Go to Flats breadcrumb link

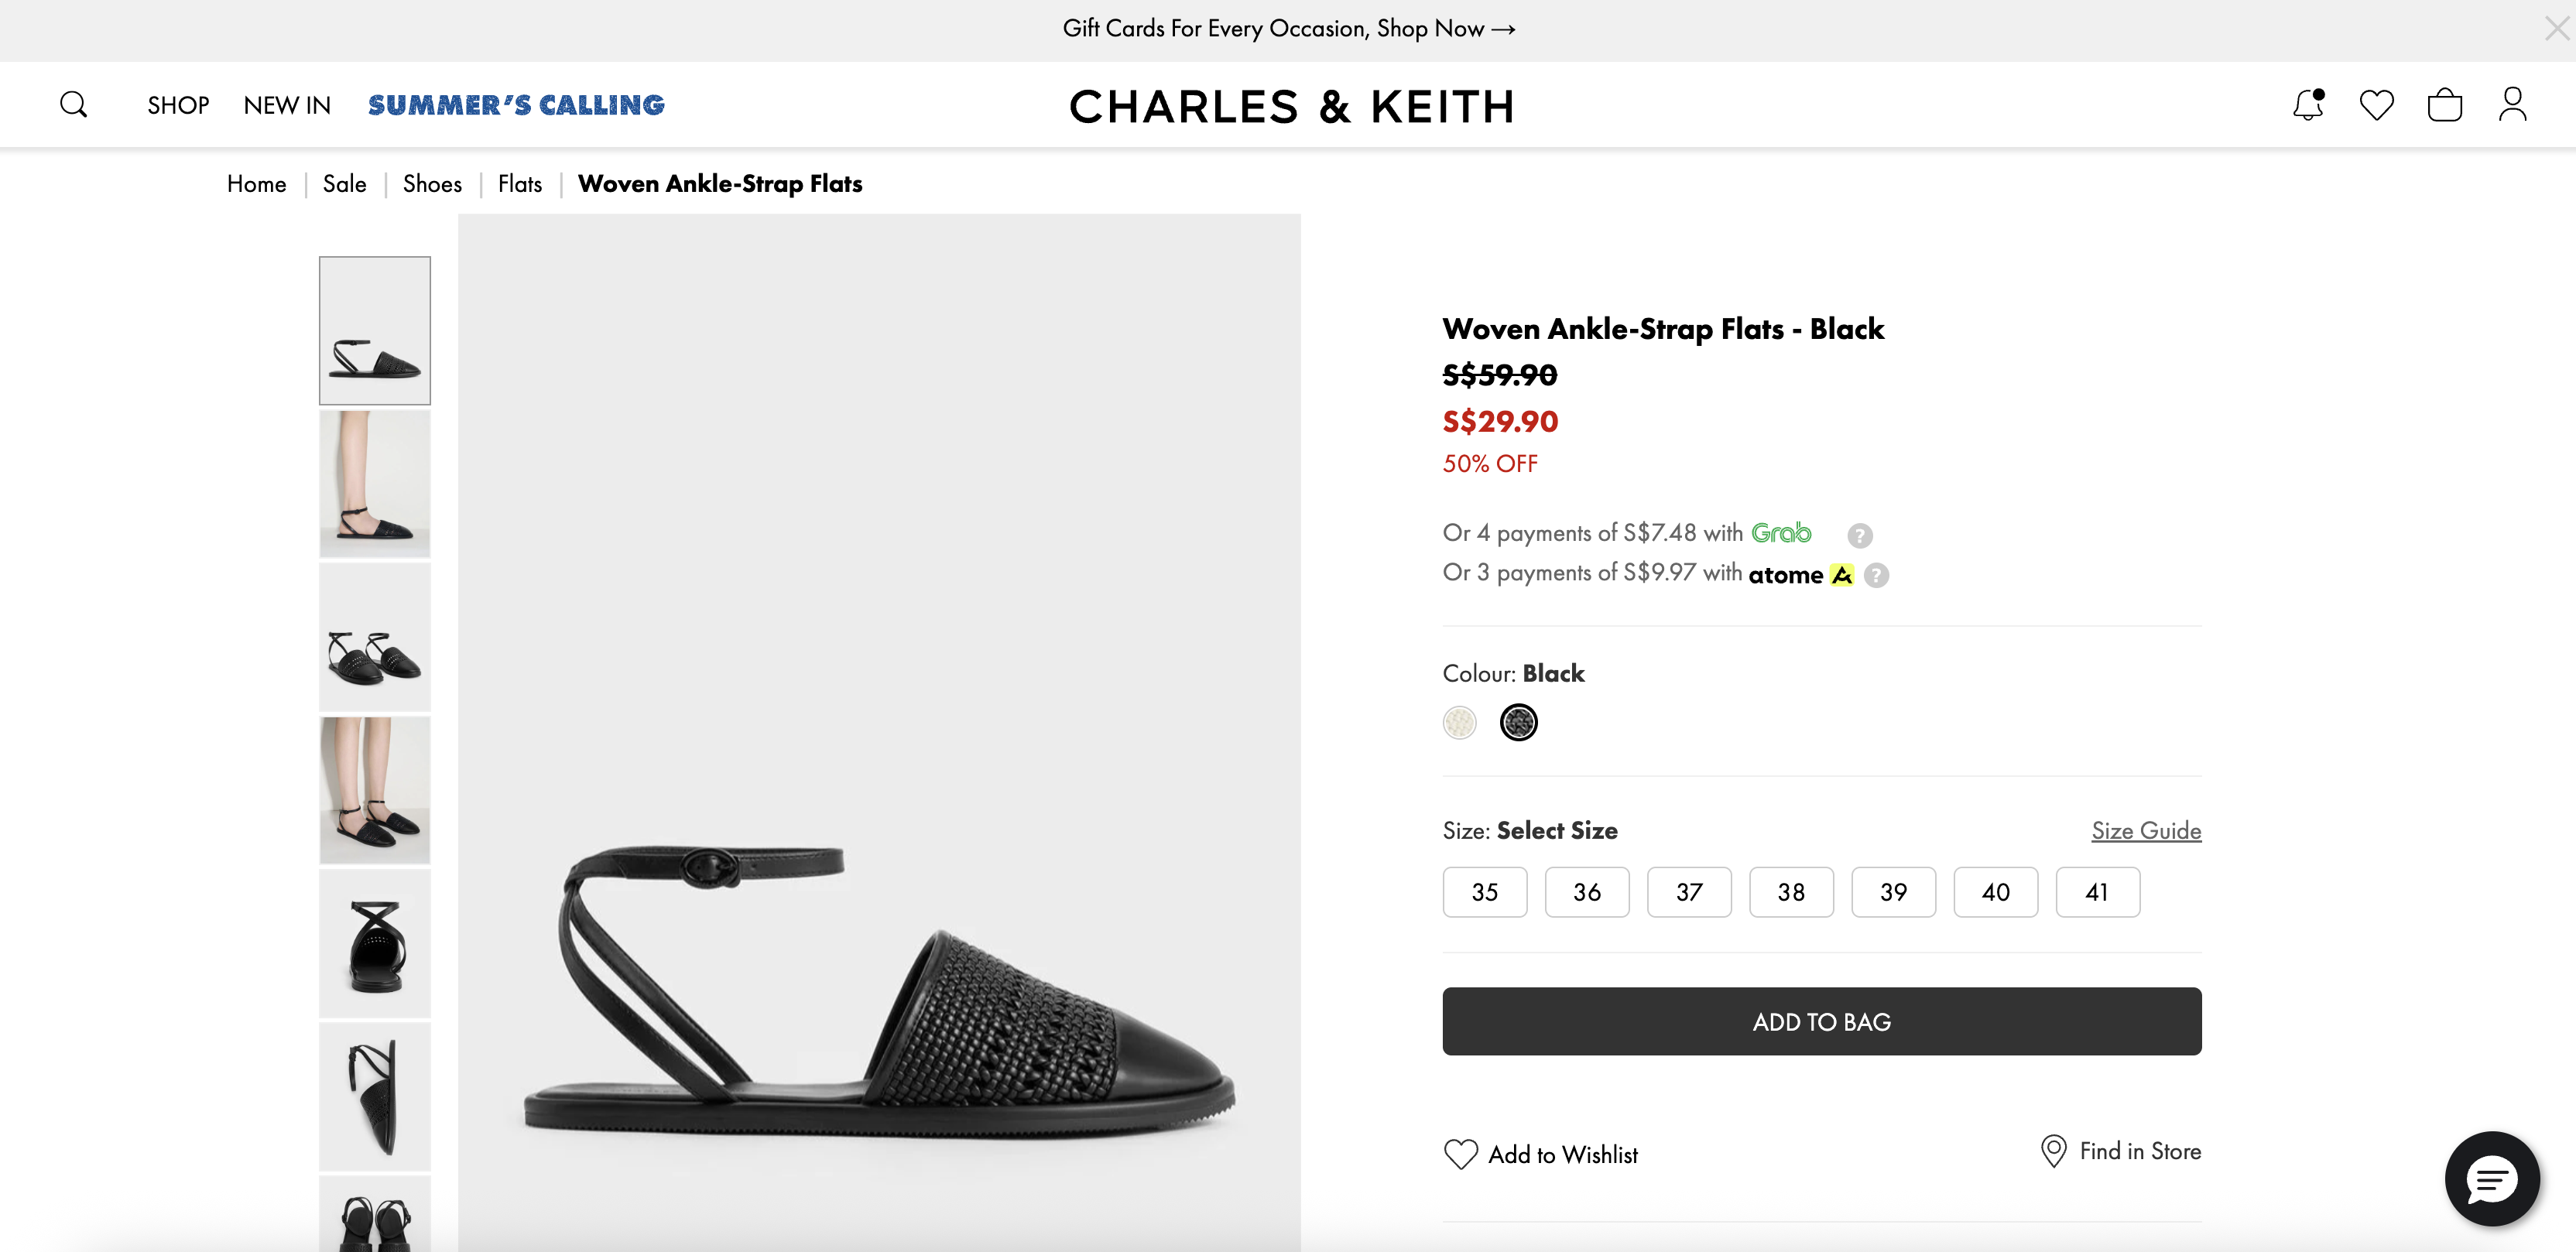(520, 184)
